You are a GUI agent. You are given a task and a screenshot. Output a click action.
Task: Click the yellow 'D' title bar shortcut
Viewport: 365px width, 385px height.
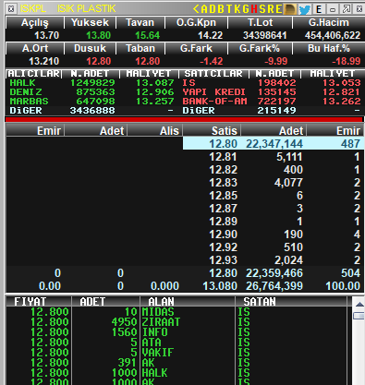(213, 9)
